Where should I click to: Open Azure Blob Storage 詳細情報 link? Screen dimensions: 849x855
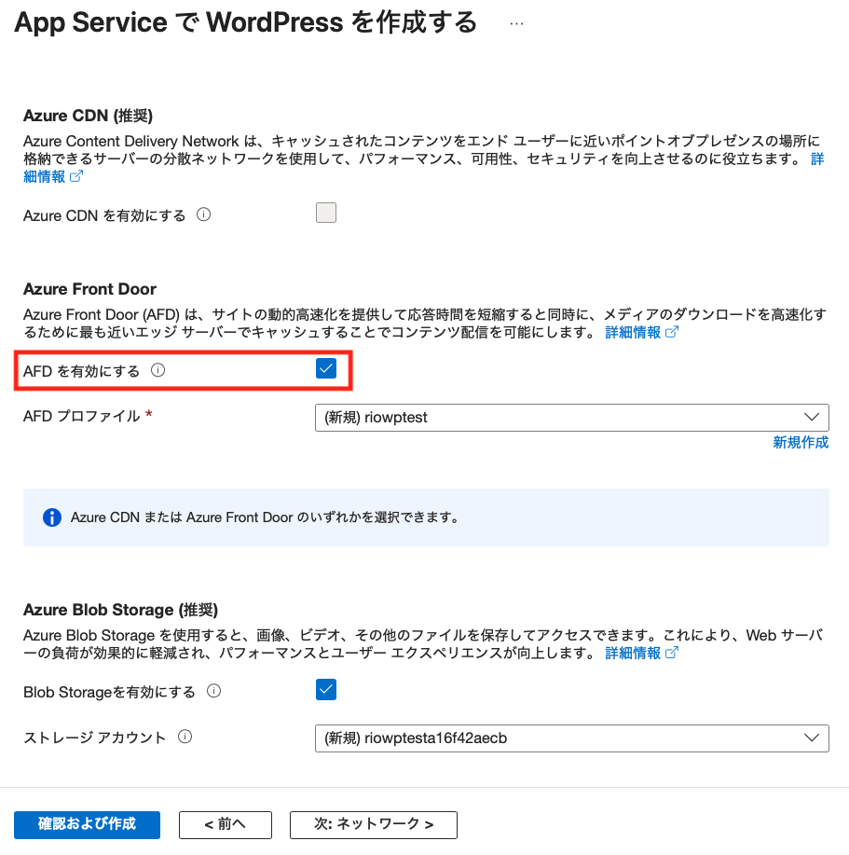pyautogui.click(x=641, y=653)
